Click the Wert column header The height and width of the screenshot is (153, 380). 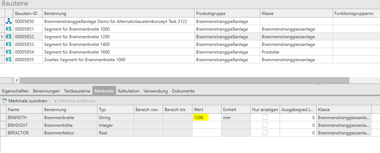click(207, 110)
